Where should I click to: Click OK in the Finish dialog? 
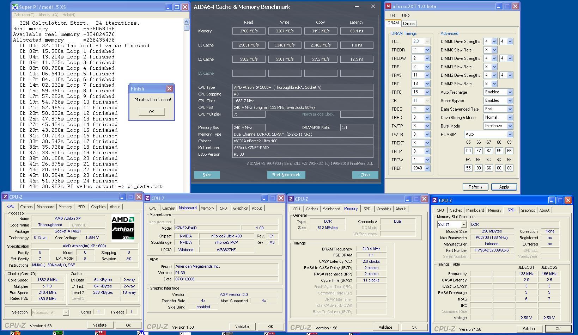[x=151, y=112]
